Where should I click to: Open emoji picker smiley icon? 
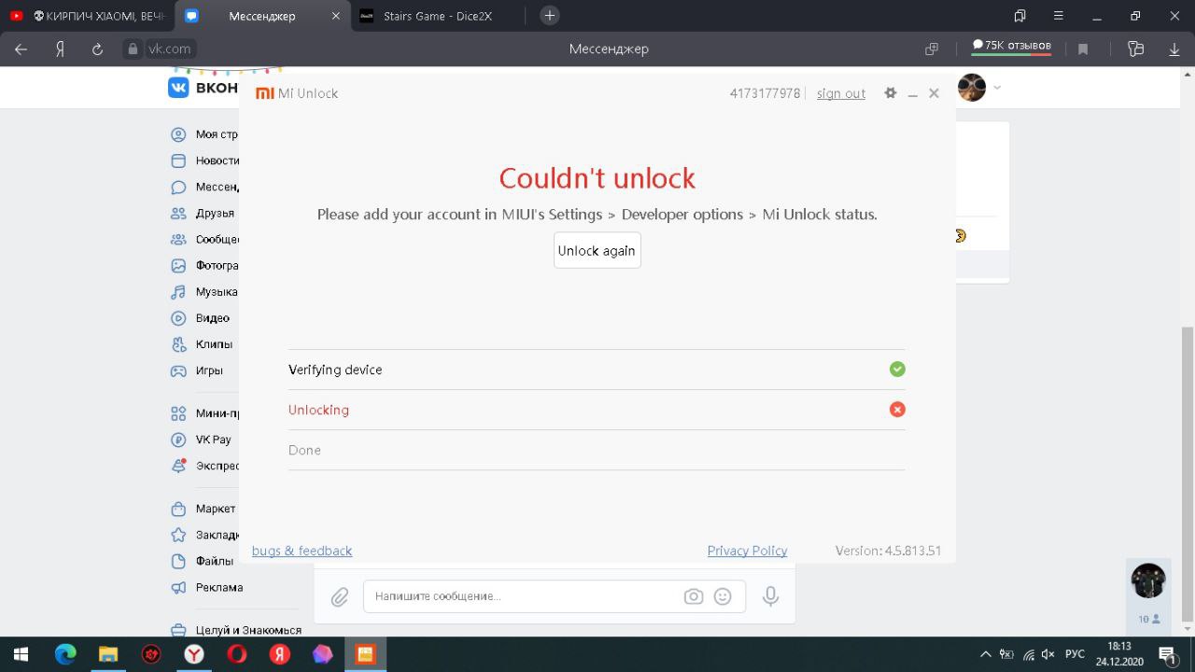click(723, 596)
